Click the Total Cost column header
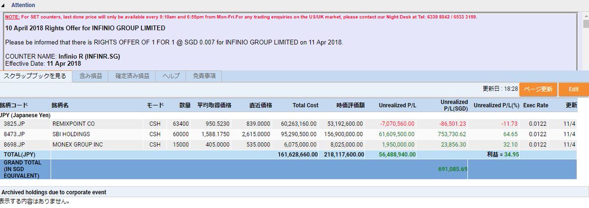Viewport: 589px width, 208px height. pos(305,105)
